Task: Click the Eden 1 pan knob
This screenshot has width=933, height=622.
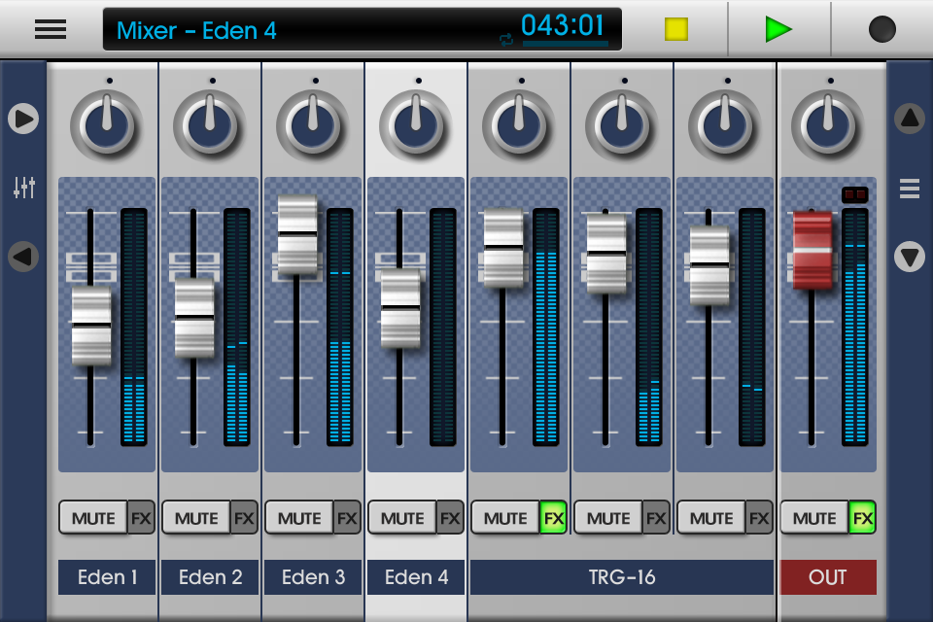Action: (107, 125)
